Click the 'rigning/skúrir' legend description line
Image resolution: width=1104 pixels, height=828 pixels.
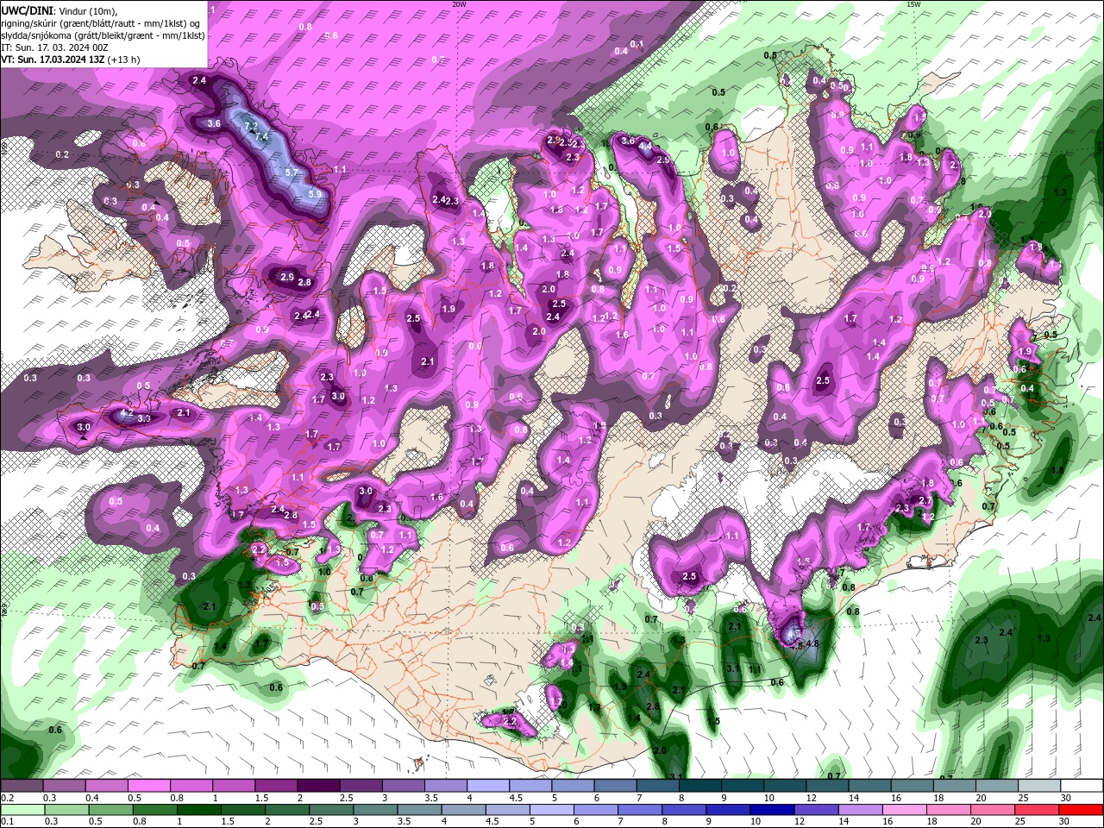pos(100,22)
